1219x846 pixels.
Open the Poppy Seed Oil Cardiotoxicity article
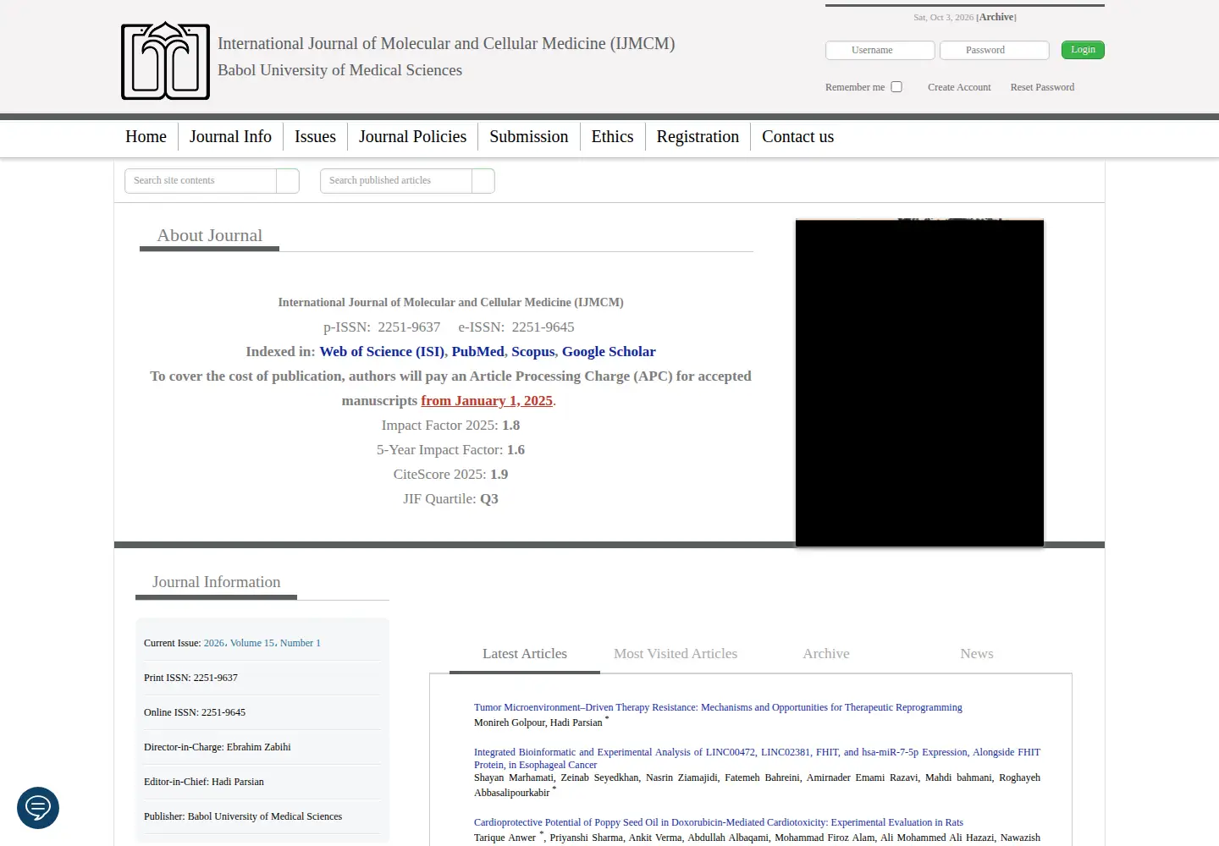(x=719, y=822)
